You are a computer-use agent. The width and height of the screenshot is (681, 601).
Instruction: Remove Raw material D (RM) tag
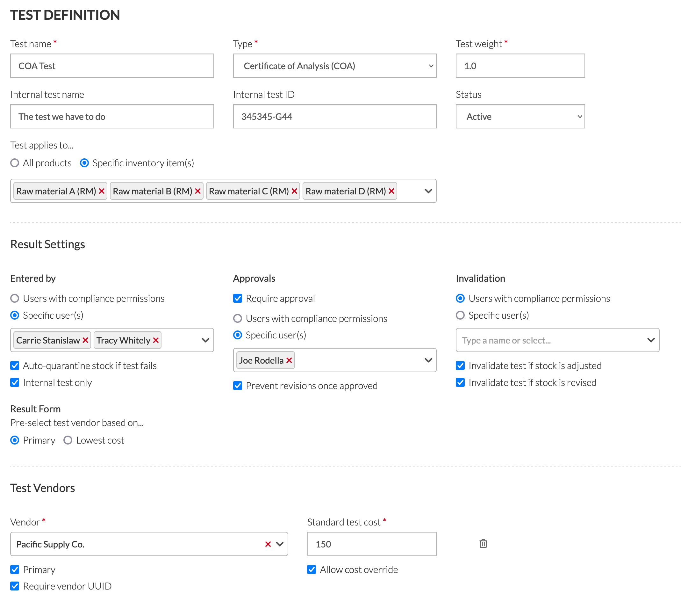pyautogui.click(x=391, y=191)
